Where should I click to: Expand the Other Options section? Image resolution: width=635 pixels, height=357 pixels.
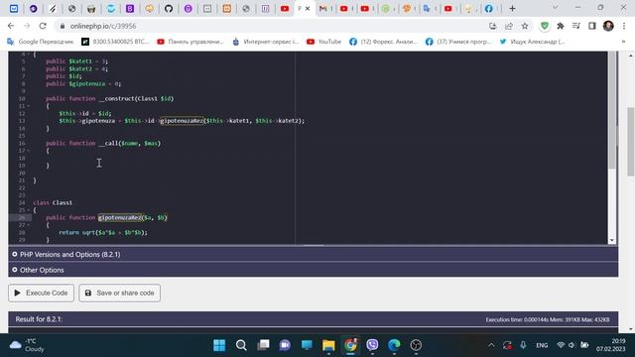pos(314,270)
